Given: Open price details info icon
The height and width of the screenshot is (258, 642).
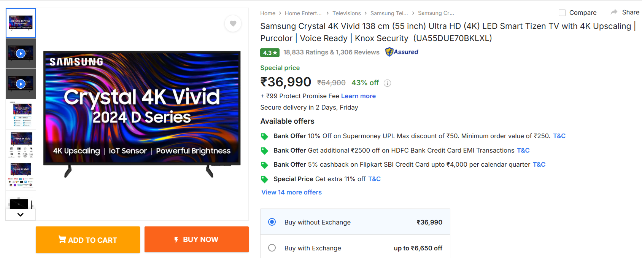Looking at the screenshot, I should pyautogui.click(x=387, y=83).
